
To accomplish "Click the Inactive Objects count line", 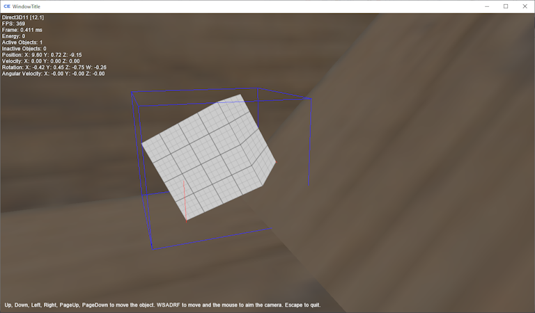I will coord(24,49).
